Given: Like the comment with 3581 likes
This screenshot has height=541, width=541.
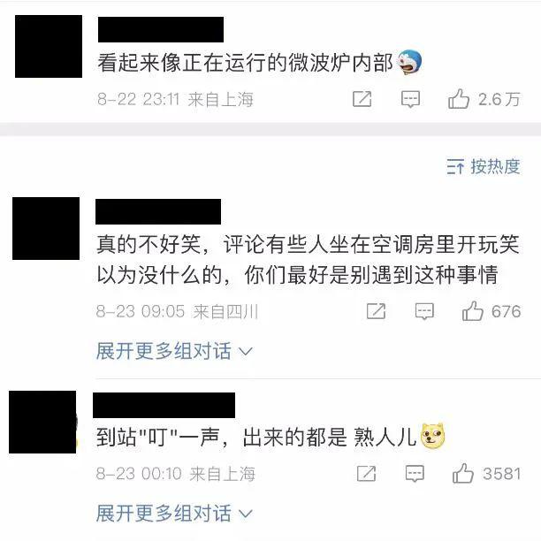Looking at the screenshot, I should coord(462,473).
